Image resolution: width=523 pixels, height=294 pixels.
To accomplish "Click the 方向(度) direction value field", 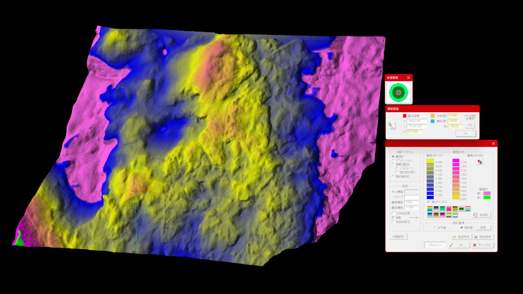I will coord(453,116).
